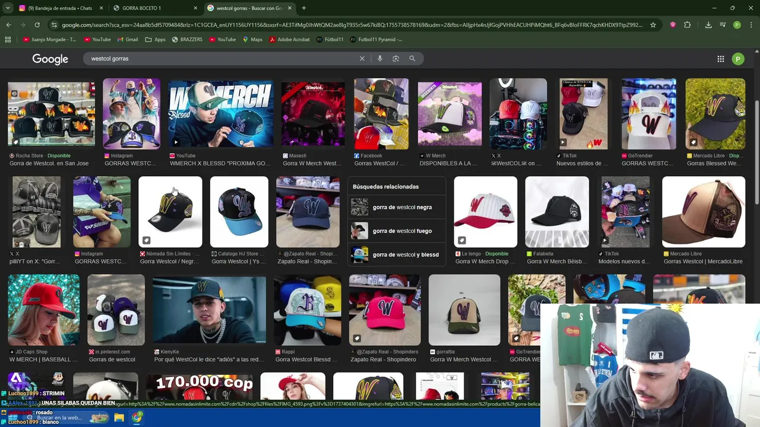
Task: Open Chrome downloads from the toolbar
Action: coord(708,25)
